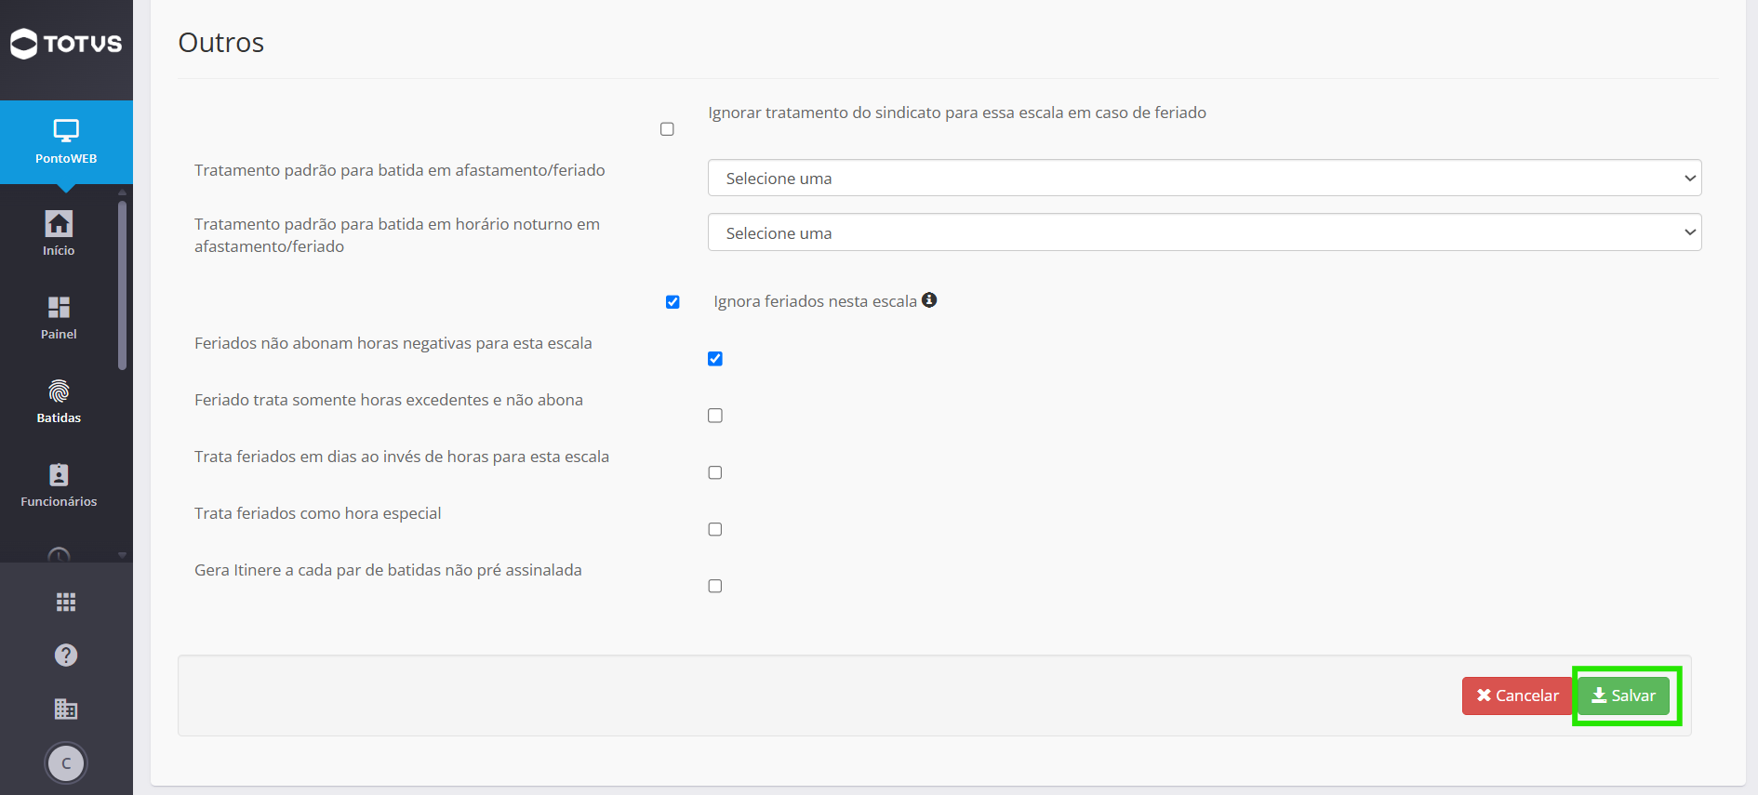
Task: Click label Gera Itinere a cada par
Action: point(388,570)
